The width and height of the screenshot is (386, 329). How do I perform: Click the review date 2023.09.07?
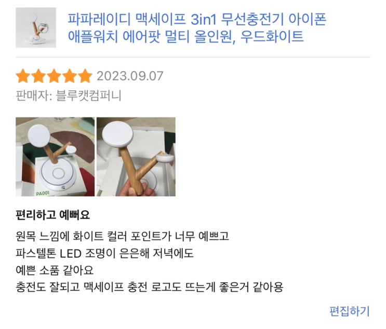coord(130,76)
